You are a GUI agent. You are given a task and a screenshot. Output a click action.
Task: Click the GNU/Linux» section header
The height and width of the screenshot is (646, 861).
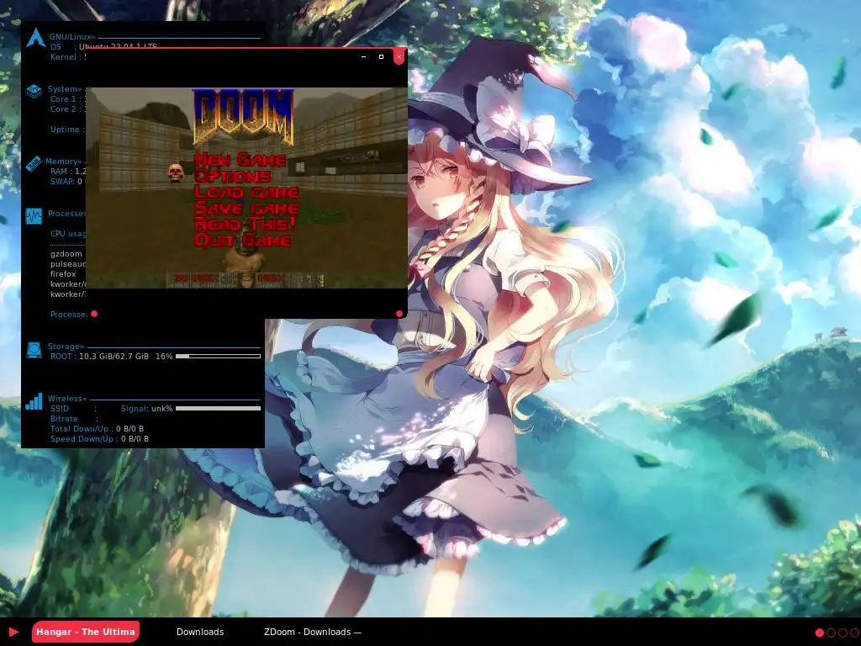point(72,37)
